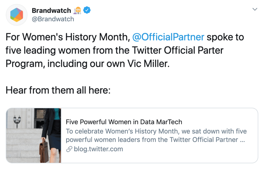This screenshot has width=264, height=169.
Task: Click the street lamp in the card image
Action: click(x=17, y=121)
